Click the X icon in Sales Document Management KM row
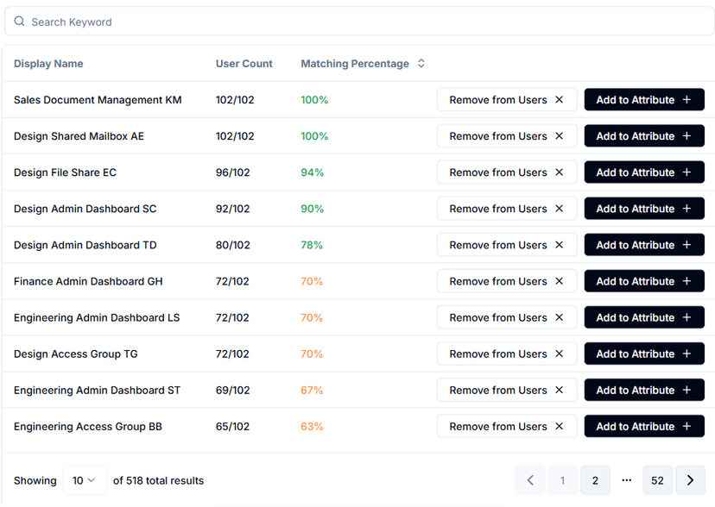This screenshot has width=715, height=507. (559, 100)
